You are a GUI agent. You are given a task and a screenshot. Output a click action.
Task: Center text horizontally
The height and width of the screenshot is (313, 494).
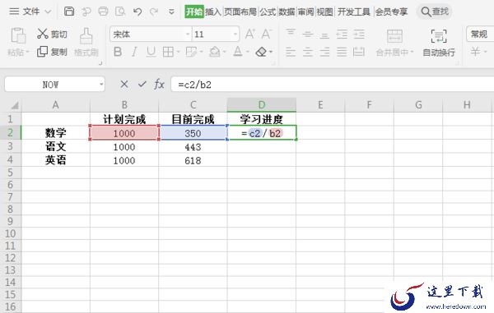[x=308, y=52]
